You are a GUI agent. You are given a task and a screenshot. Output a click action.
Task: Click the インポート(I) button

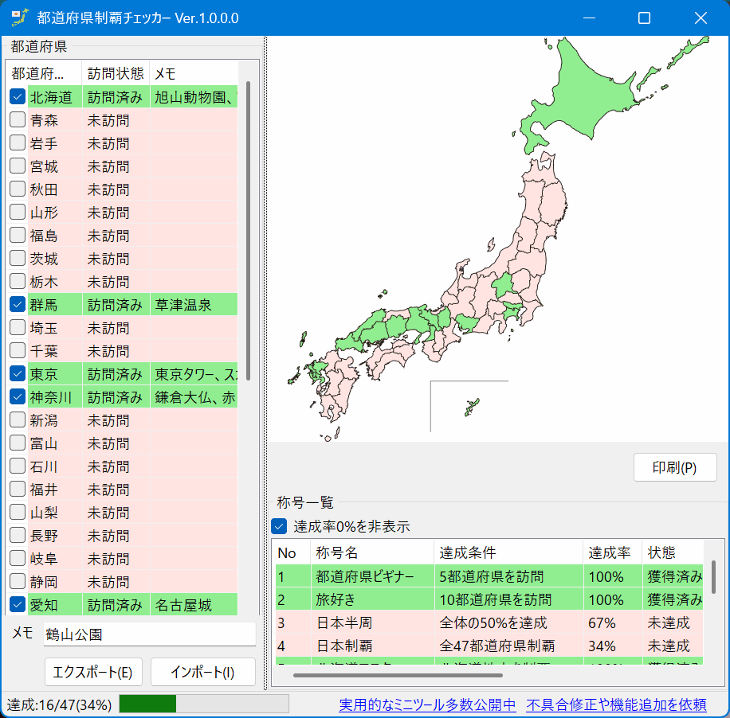[x=202, y=671]
